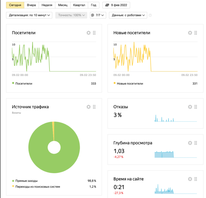This screenshot has width=206, height=198.
Task: Open the 7/7 goals dropdown
Action: click(98, 15)
